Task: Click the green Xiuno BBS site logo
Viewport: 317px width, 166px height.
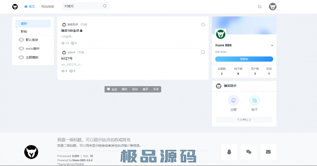Action: pos(221,34)
